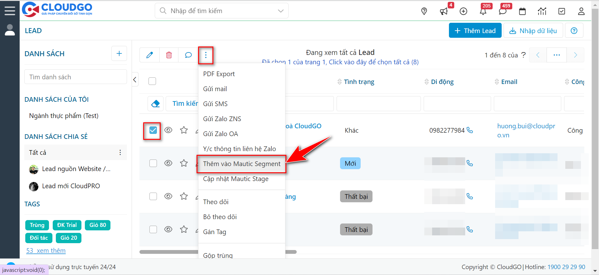This screenshot has width=599, height=275.
Task: Check the checkbox of the 'Mới' lead row
Action: click(153, 163)
